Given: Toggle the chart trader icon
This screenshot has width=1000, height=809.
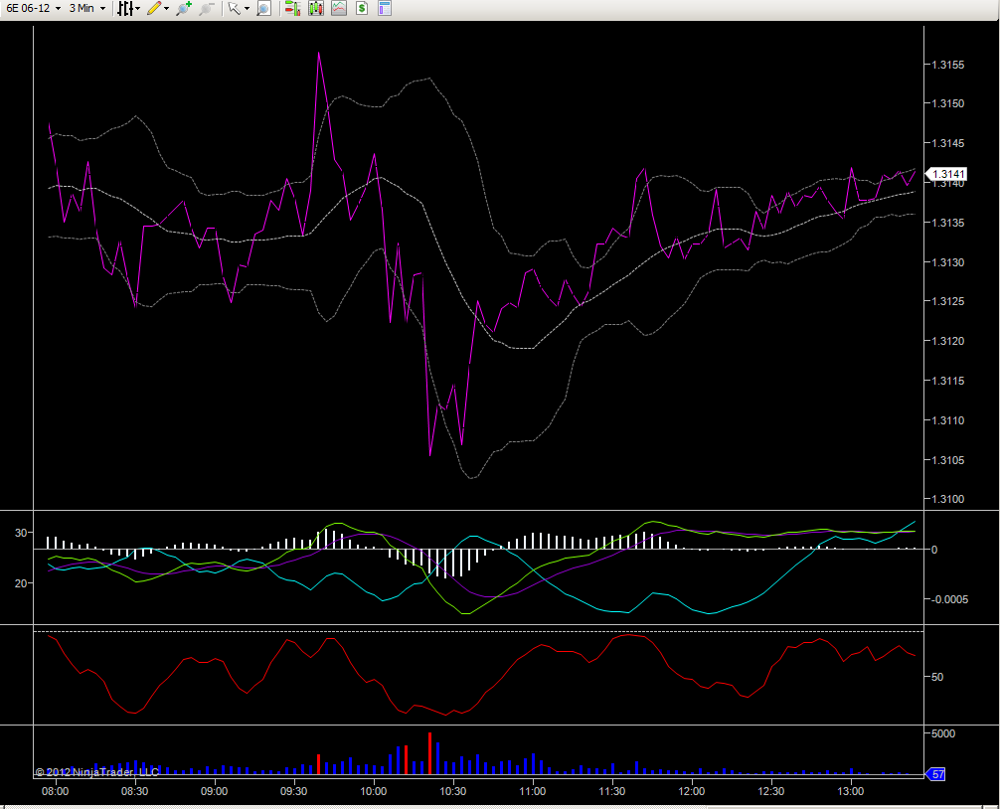Looking at the screenshot, I should point(292,8).
